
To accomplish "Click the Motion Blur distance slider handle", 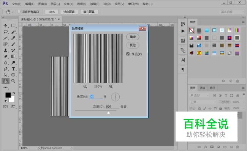I will 108,113.
